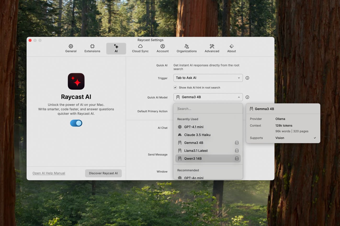The width and height of the screenshot is (340, 226).
Task: Open the Account tab
Action: pos(163,49)
